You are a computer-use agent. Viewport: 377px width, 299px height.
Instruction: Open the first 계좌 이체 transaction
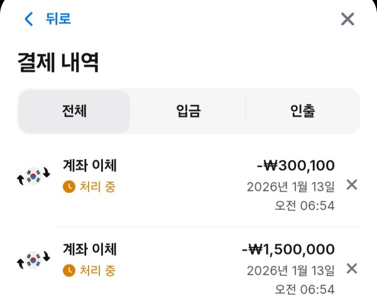point(90,166)
